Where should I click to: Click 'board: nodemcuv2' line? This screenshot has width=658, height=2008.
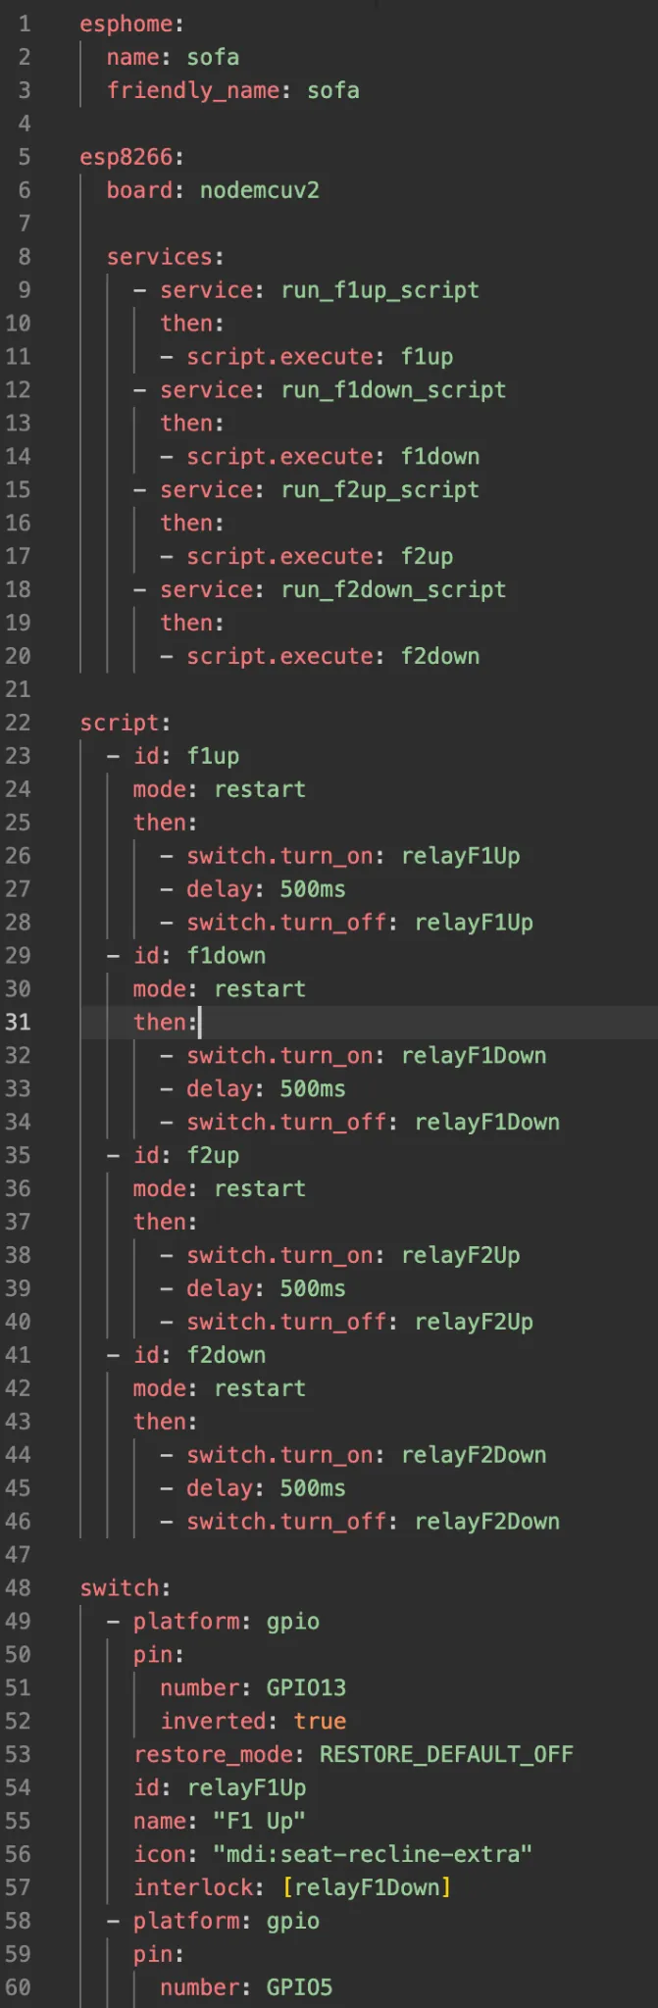[x=213, y=190]
